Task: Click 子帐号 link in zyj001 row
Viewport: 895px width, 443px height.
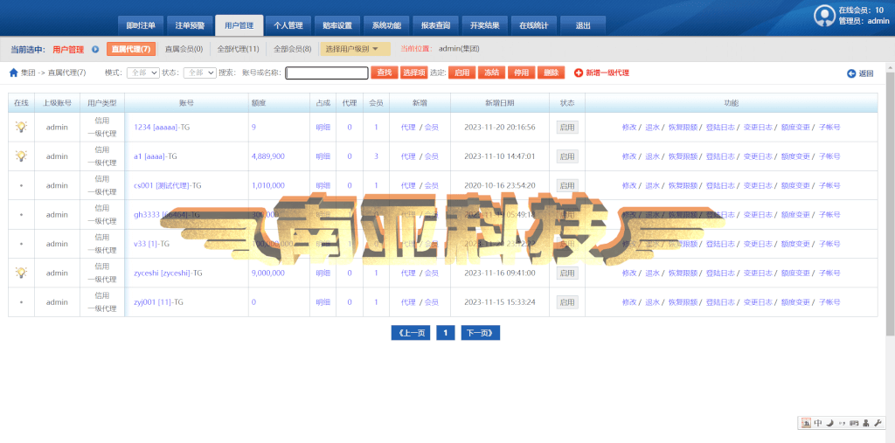Action: 829,302
